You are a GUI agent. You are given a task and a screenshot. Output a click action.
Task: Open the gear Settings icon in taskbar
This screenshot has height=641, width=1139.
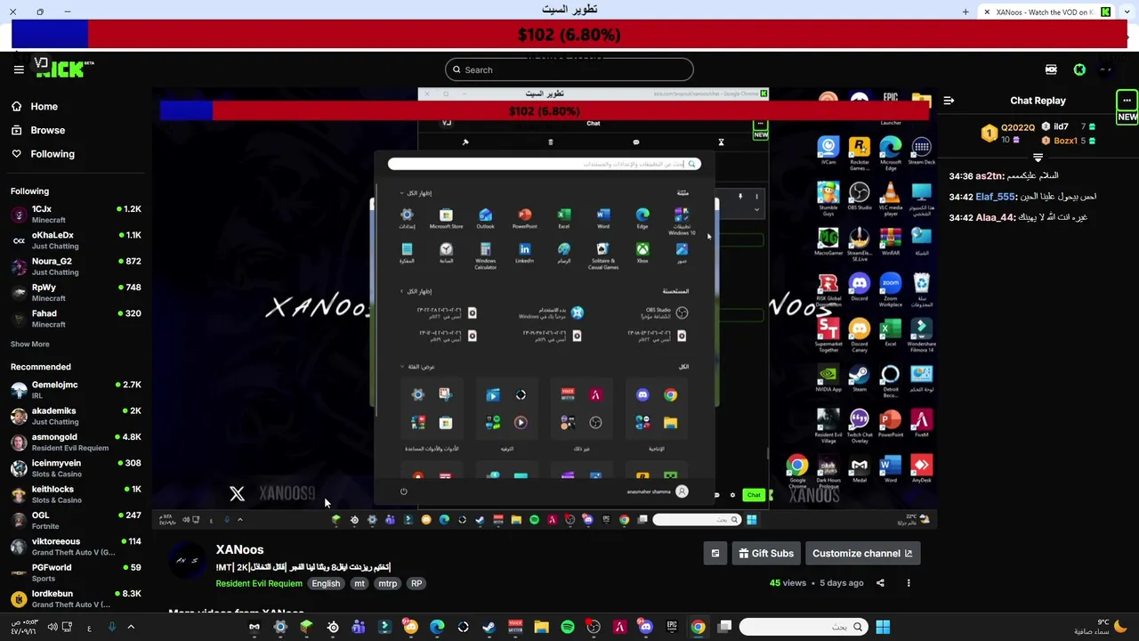[280, 627]
